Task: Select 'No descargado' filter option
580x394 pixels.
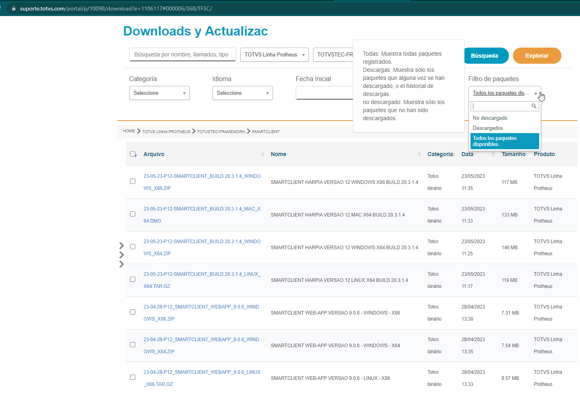Action: [x=504, y=118]
